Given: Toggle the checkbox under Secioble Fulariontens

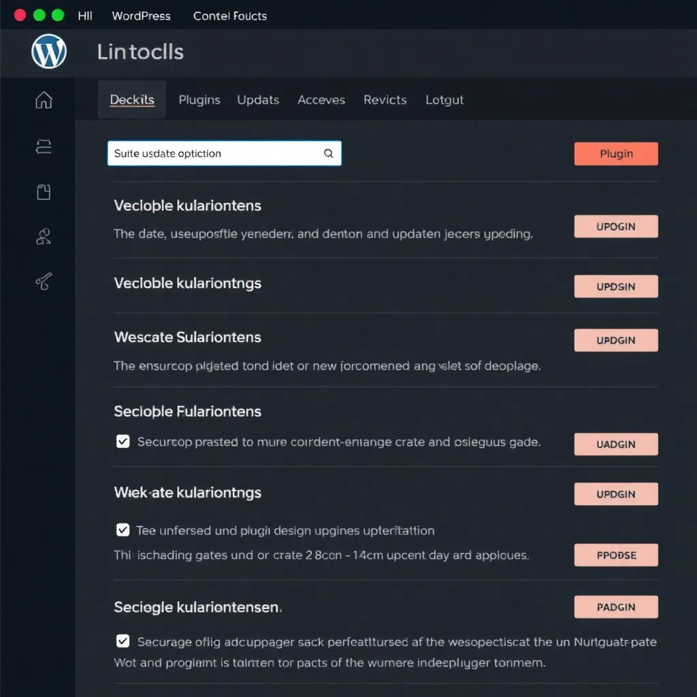Looking at the screenshot, I should (123, 441).
